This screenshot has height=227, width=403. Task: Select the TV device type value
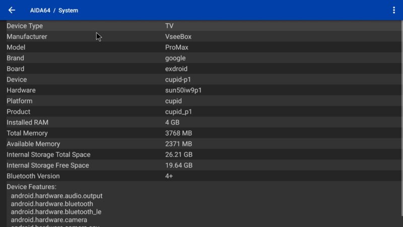pyautogui.click(x=169, y=26)
